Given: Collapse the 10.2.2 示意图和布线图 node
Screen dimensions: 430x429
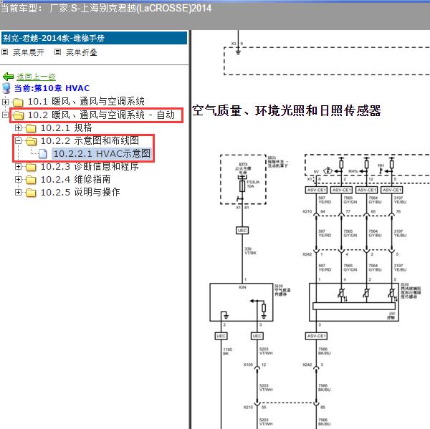Looking at the screenshot, I should [x=18, y=140].
